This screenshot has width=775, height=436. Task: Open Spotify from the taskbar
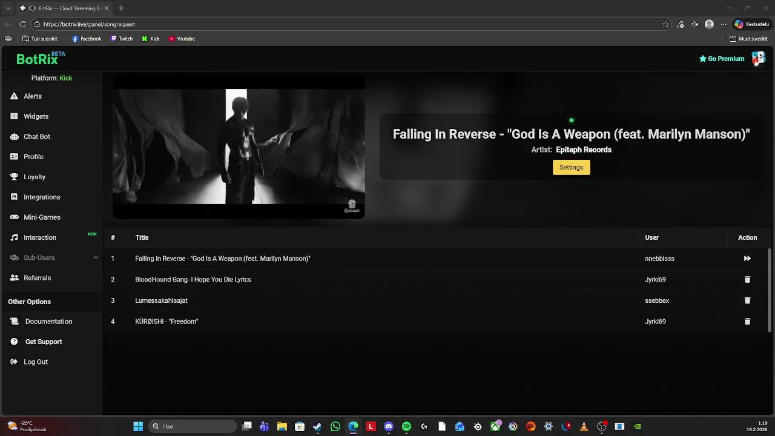[x=406, y=426]
